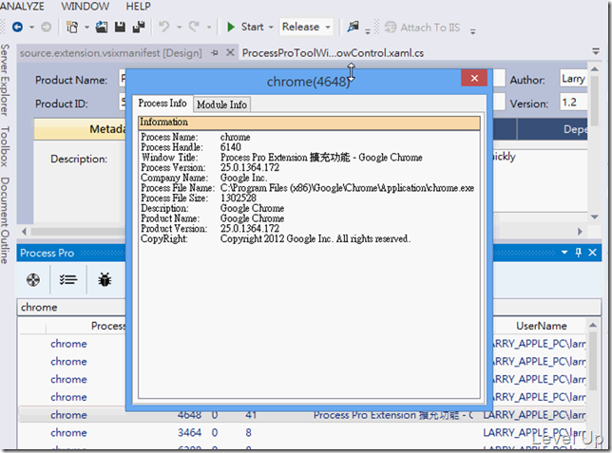Open the Server Explorer side tab
The height and width of the screenshot is (453, 612).
(5, 80)
